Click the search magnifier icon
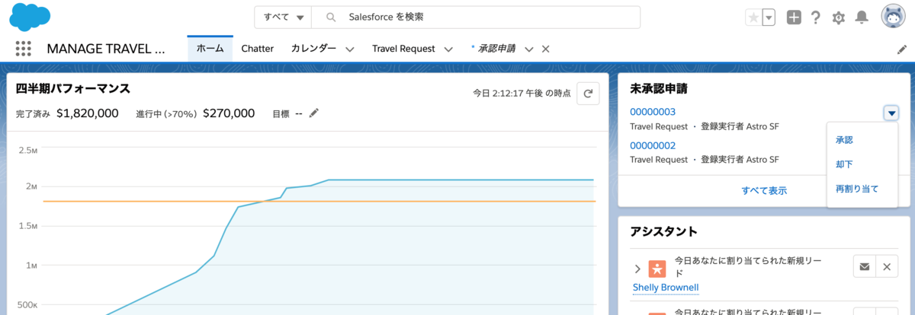915x315 pixels. click(330, 17)
